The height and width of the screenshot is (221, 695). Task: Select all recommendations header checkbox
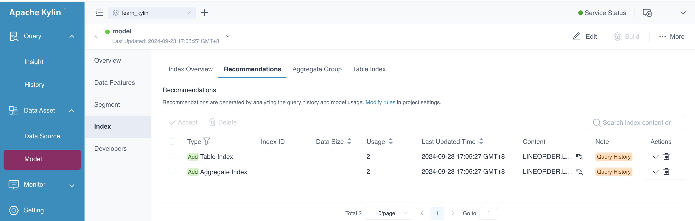click(172, 141)
